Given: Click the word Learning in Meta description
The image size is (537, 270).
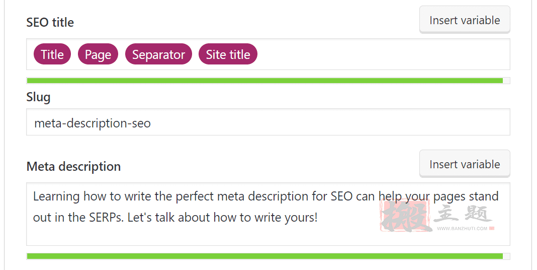Looking at the screenshot, I should 56,196.
